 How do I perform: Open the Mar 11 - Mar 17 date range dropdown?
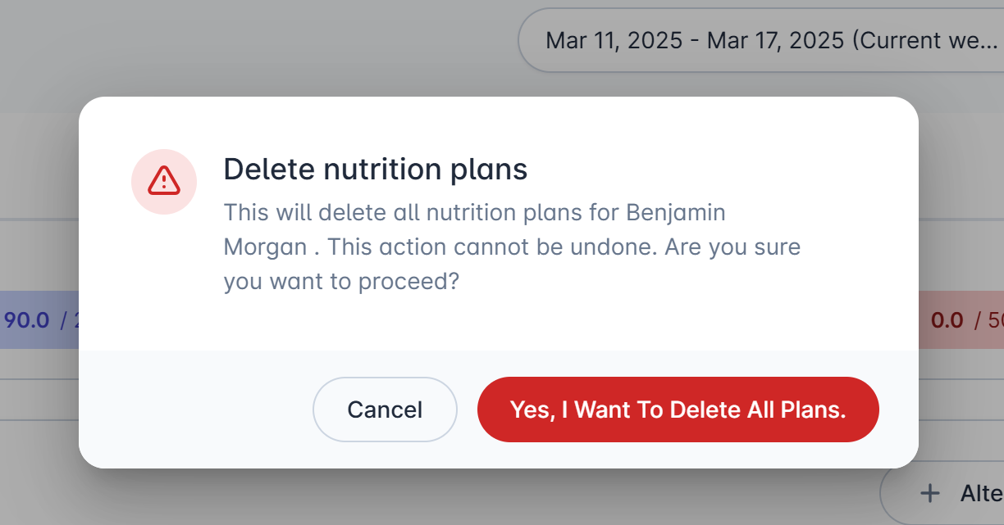coord(761,40)
